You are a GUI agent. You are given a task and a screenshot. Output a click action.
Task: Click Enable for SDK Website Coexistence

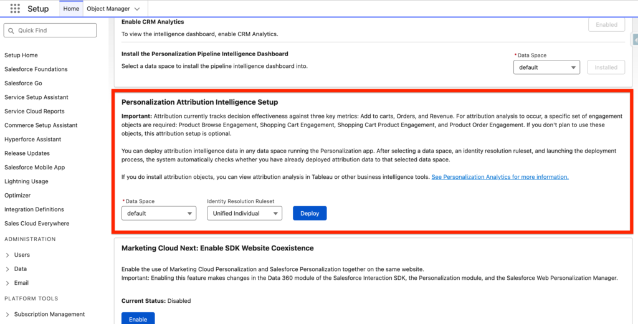click(x=138, y=319)
